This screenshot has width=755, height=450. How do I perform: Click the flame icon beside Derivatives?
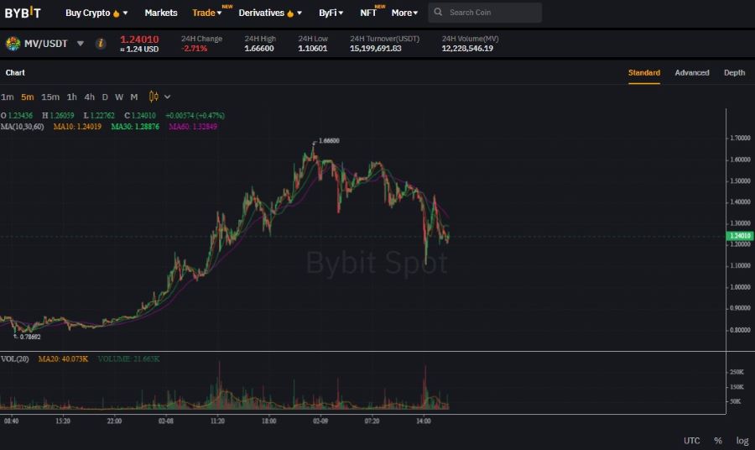(x=290, y=13)
